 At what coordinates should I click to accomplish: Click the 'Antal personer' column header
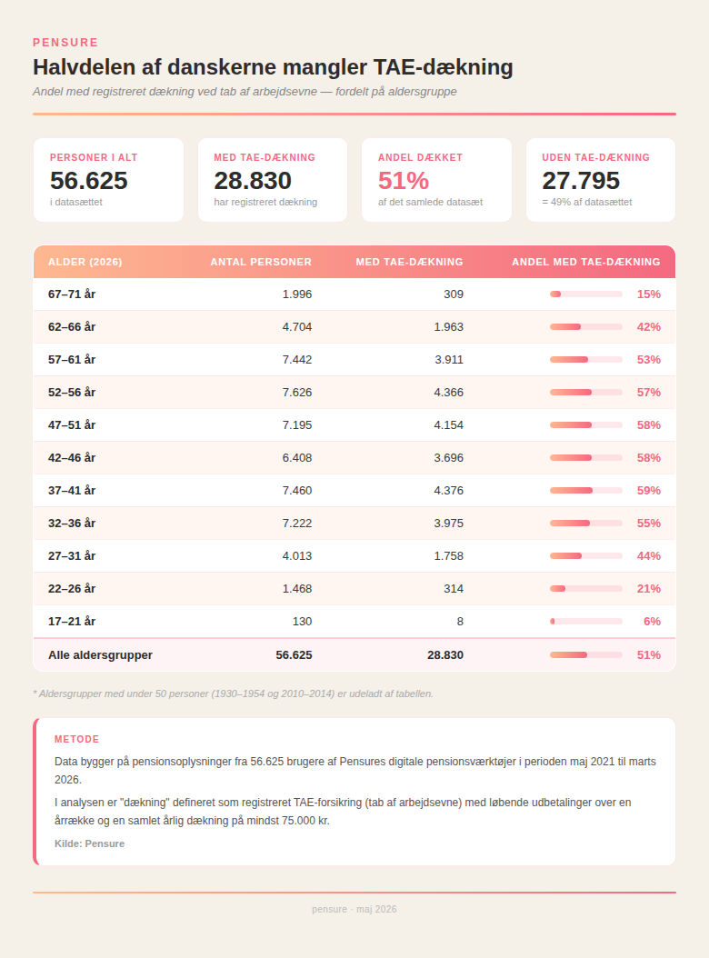(261, 262)
